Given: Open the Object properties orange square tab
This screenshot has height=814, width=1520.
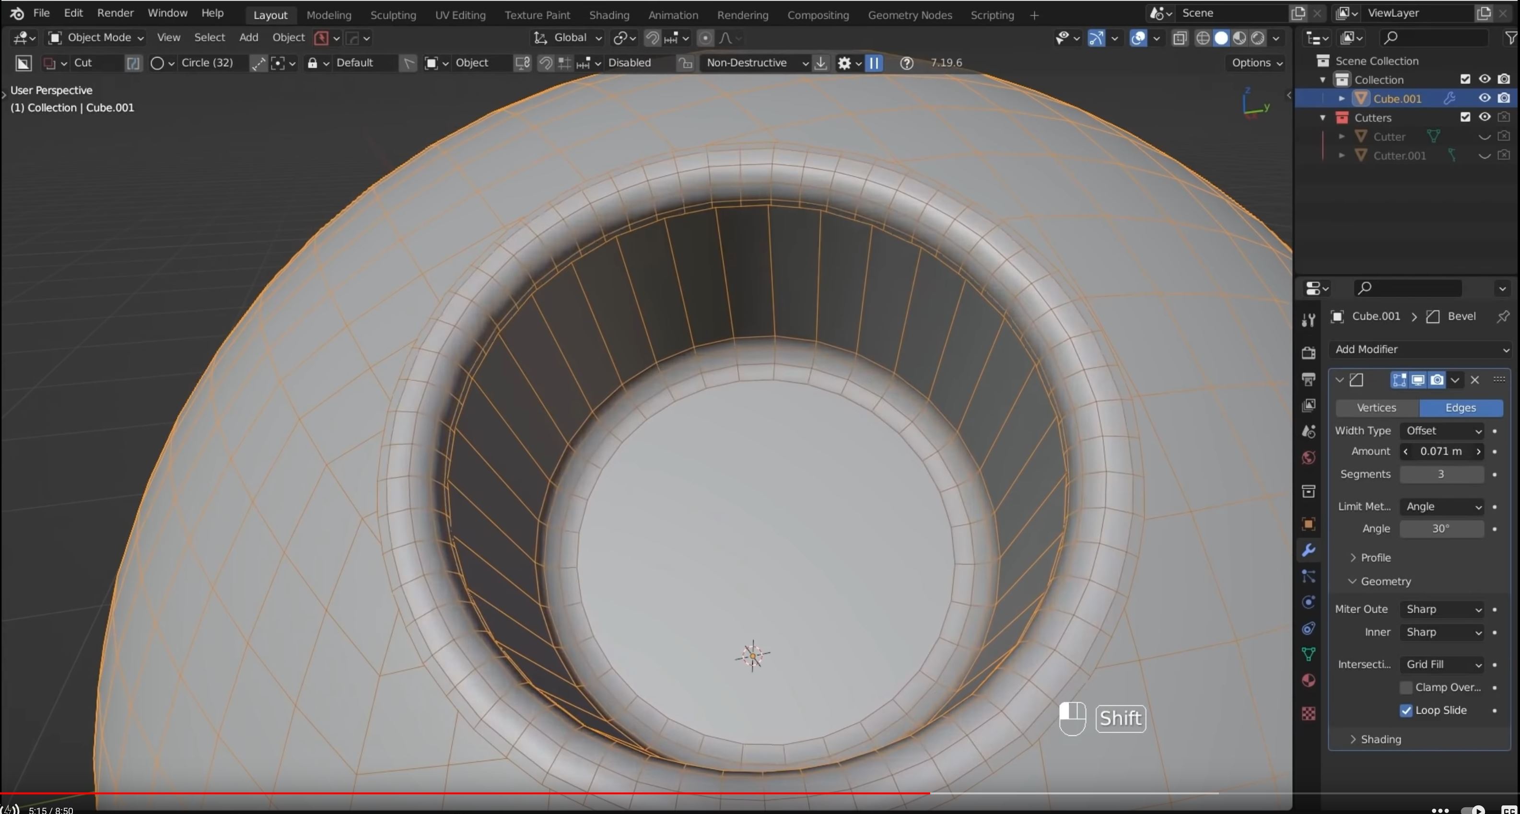Looking at the screenshot, I should 1308,524.
